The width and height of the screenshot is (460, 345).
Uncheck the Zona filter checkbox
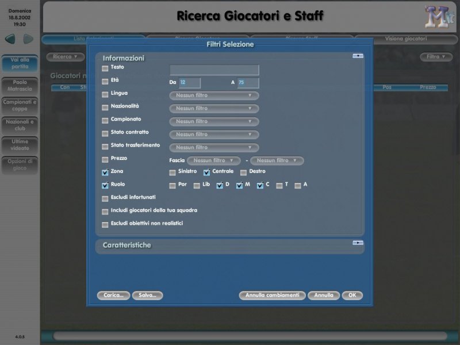(x=105, y=172)
